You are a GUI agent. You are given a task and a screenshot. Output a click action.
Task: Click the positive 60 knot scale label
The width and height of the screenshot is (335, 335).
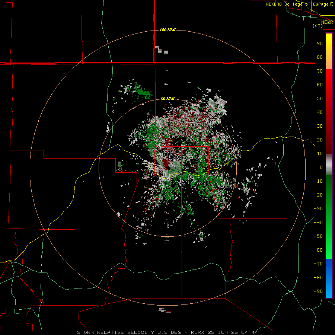click(x=320, y=84)
